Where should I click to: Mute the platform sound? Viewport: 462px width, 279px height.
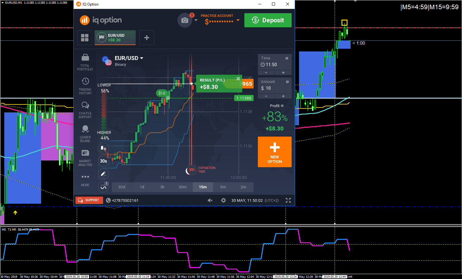pos(210,200)
